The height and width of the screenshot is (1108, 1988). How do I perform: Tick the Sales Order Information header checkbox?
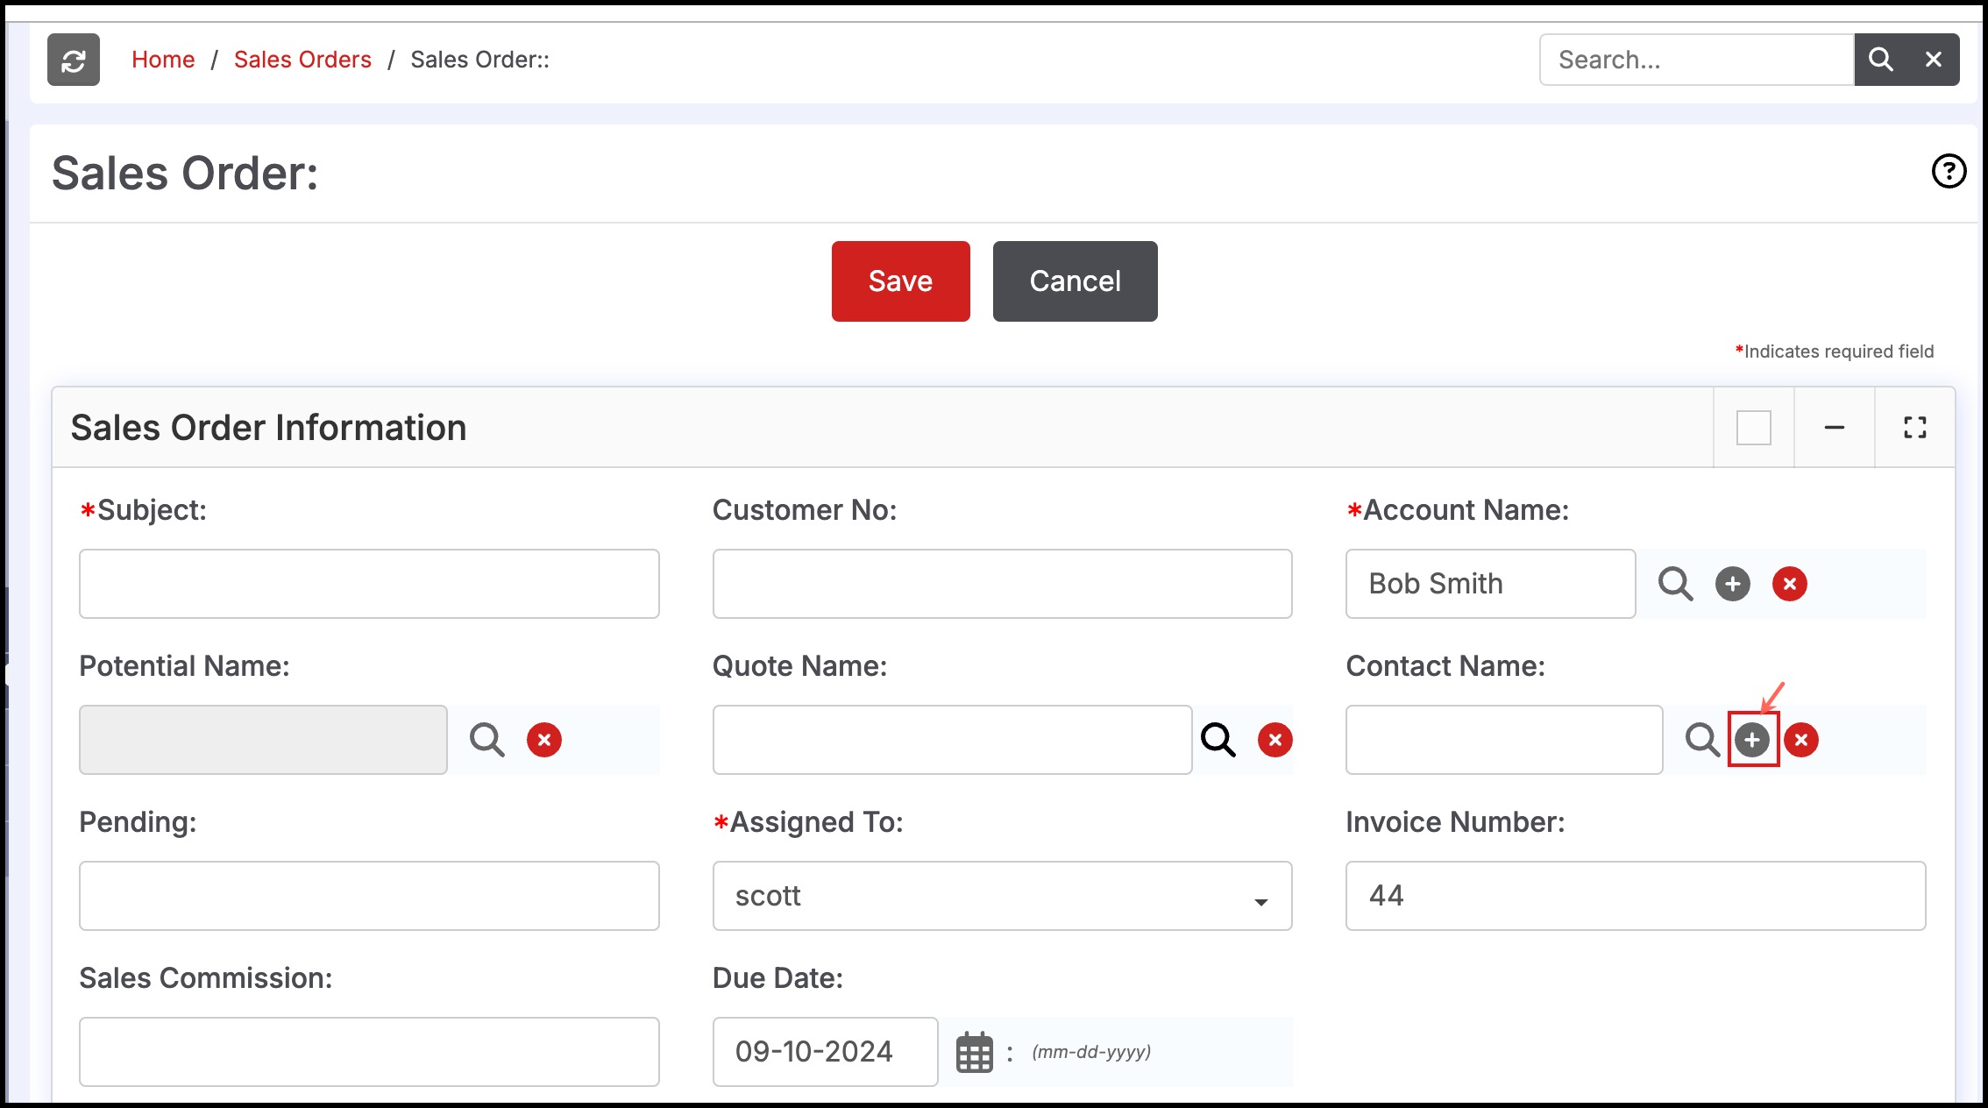(1754, 428)
